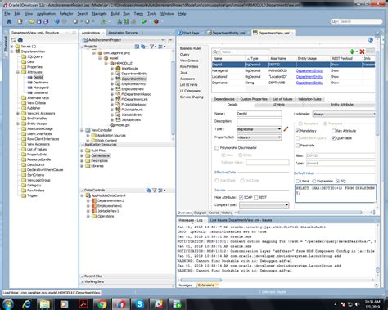The image size is (388, 310).
Task: Open DepartmentEntity link in Deptname row
Action: [x=309, y=83]
